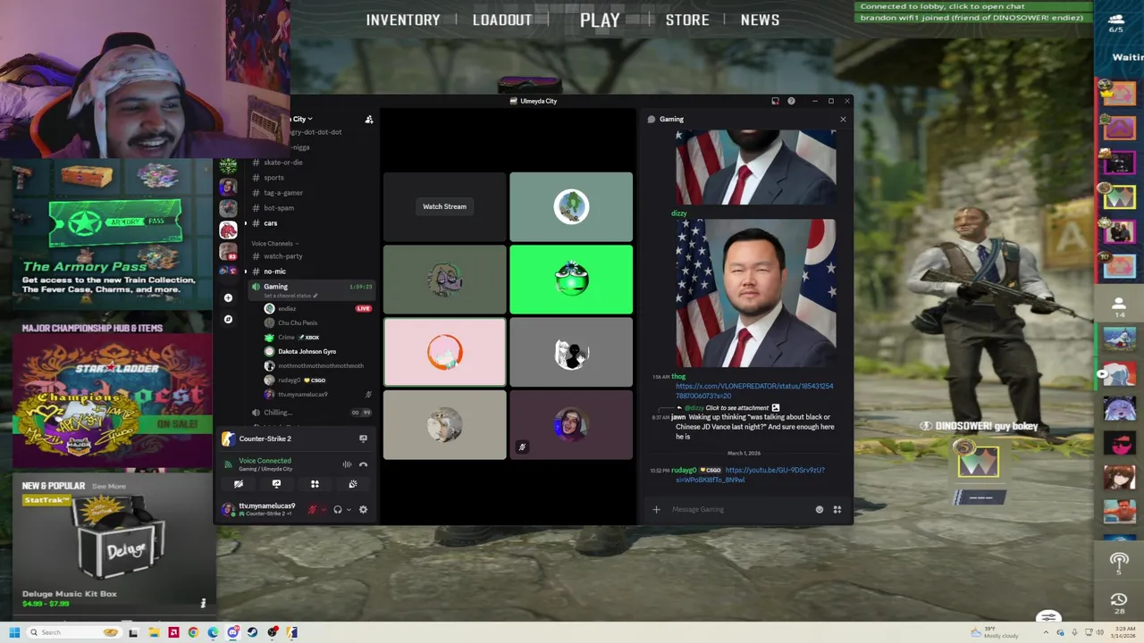Disconnect from voice channel
The width and height of the screenshot is (1144, 643).
pos(363,464)
